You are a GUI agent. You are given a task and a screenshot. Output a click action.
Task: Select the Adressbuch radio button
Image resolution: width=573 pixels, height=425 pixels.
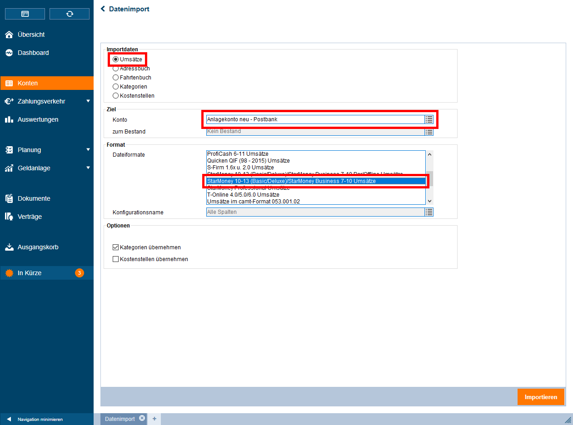point(115,69)
